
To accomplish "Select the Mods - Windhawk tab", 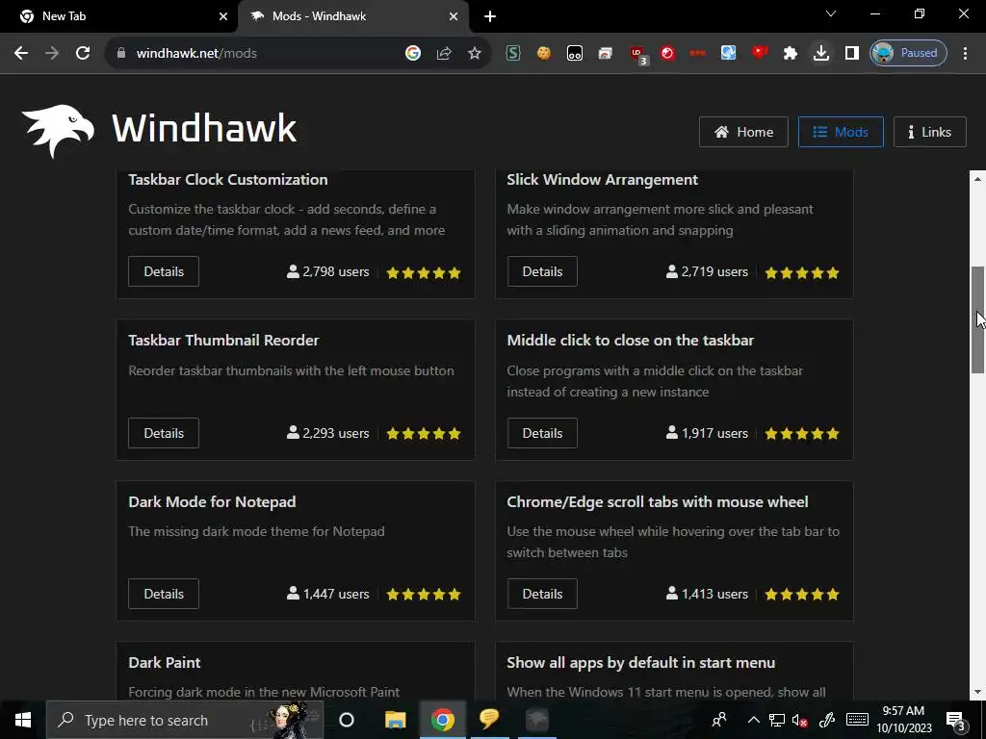I will tap(352, 16).
